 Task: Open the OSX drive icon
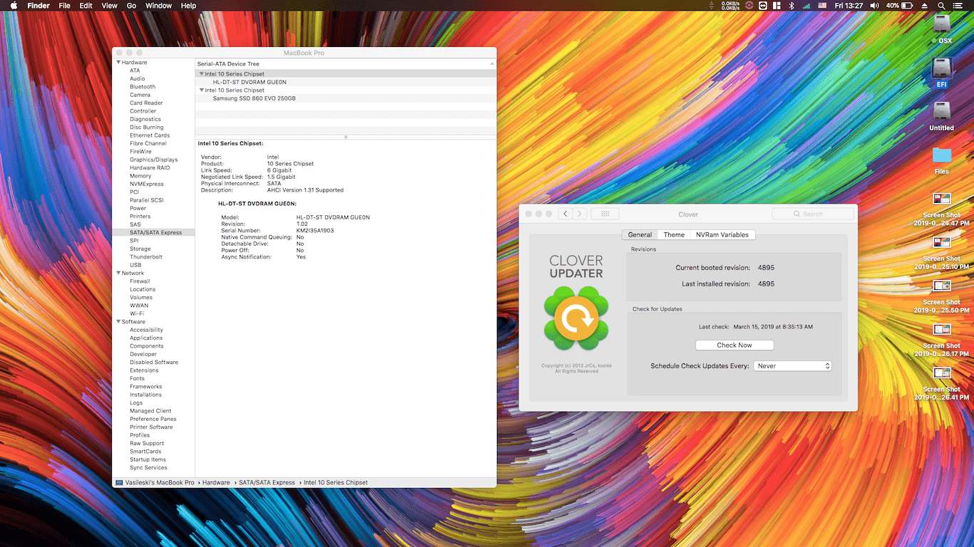[x=942, y=25]
